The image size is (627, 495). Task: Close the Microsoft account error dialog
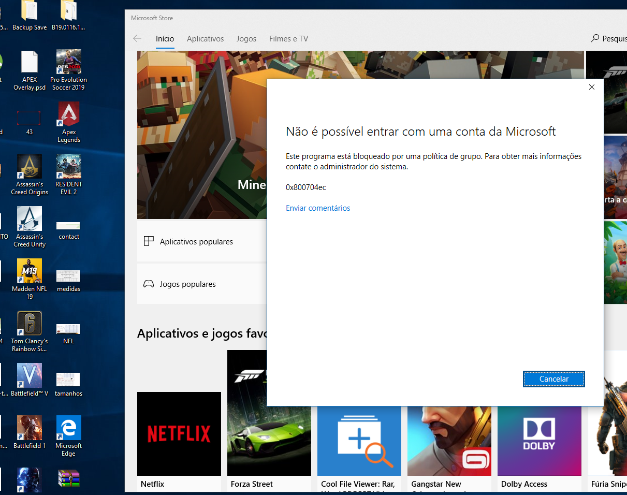click(592, 87)
